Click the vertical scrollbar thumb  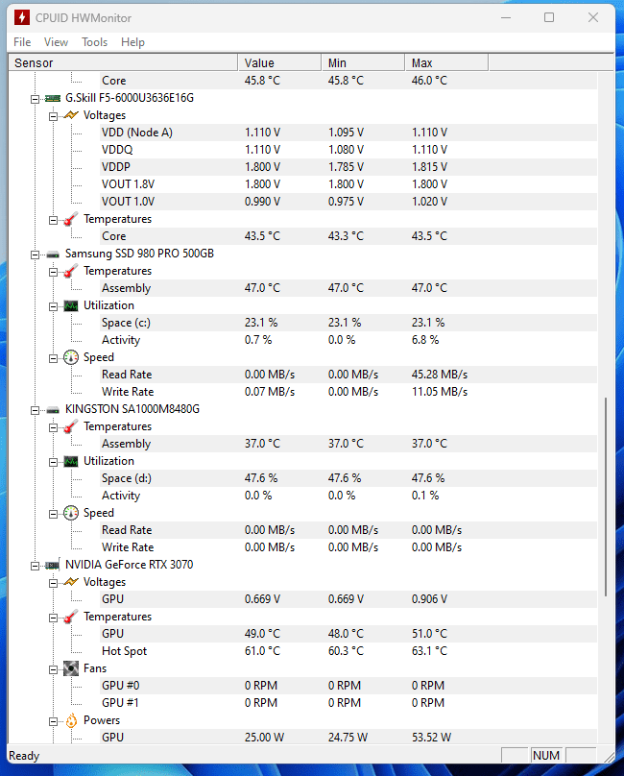click(606, 497)
